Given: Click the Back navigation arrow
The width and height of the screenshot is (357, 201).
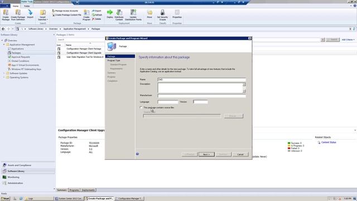Looking at the screenshot, I should [x=3, y=29].
